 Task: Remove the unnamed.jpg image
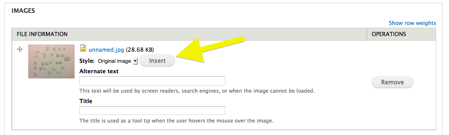click(x=393, y=82)
